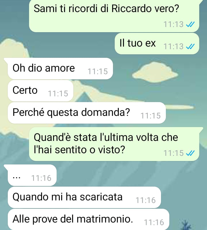Tap the 'Quand'è stata l'ultima volta' message

click(114, 144)
